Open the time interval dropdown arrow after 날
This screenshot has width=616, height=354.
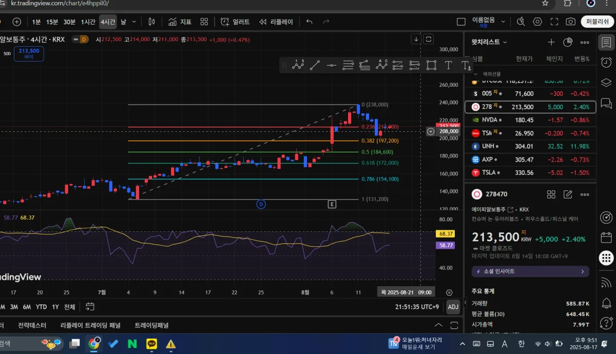pyautogui.click(x=134, y=22)
